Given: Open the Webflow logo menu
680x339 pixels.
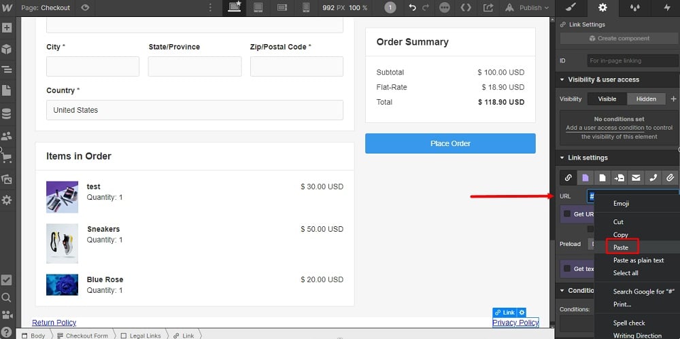Looking at the screenshot, I should click(7, 7).
